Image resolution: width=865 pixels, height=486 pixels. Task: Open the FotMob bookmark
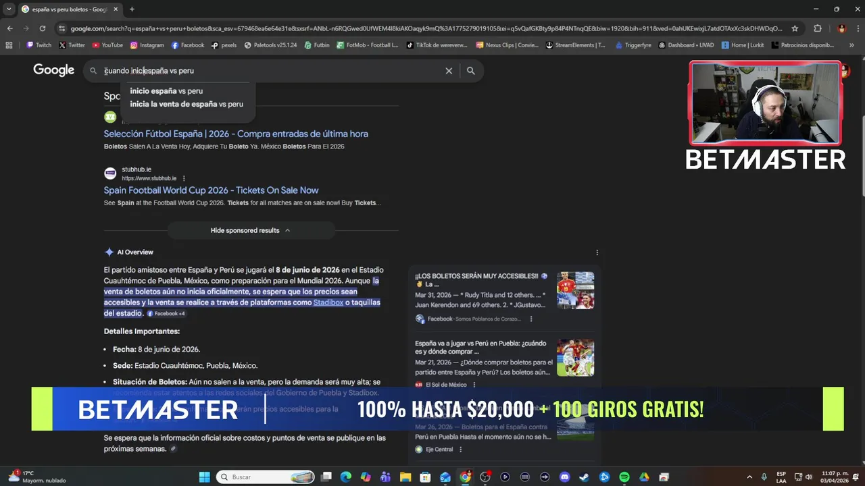click(x=367, y=45)
